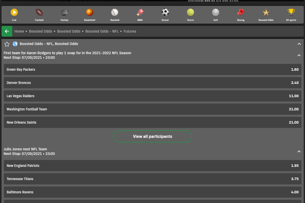Click the Julio Jones next NFL Team title
The image size is (305, 203).
[x=25, y=149]
